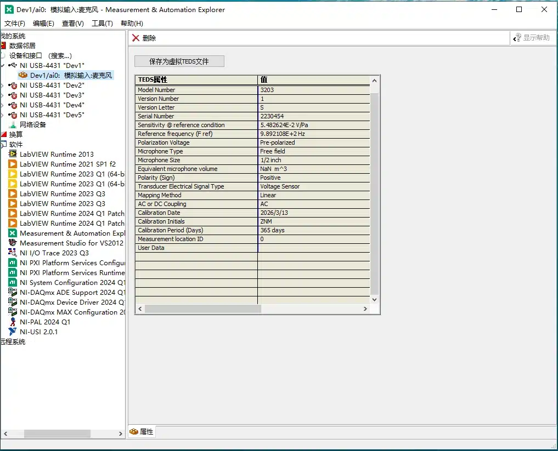Select the 软件 tree item

16,145
